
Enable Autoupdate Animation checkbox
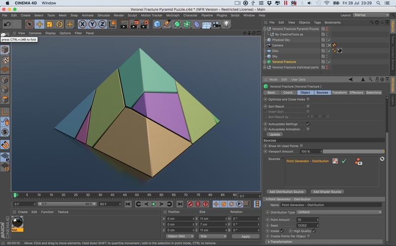[308, 129]
